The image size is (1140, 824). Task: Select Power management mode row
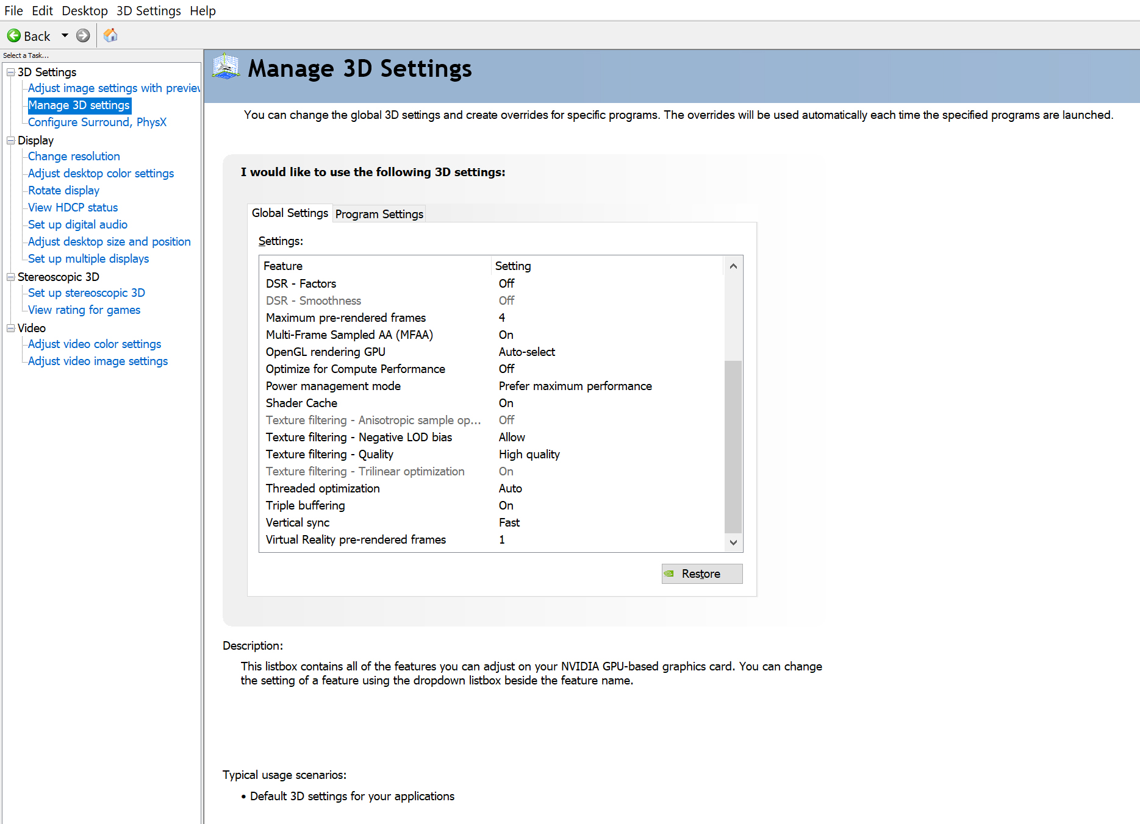(492, 386)
